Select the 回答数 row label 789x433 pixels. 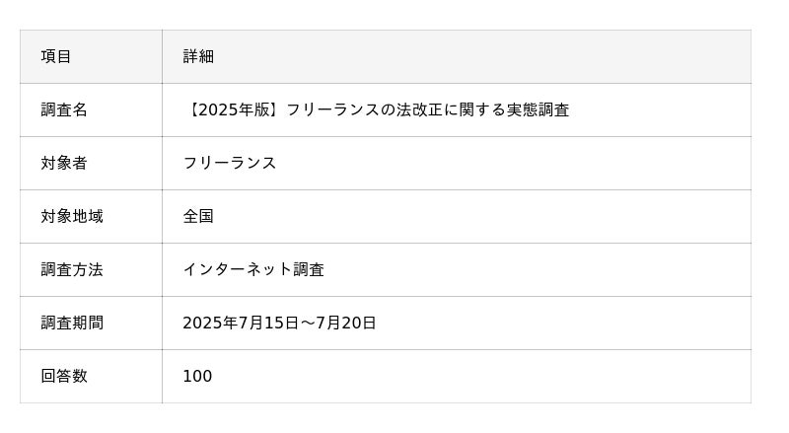64,376
